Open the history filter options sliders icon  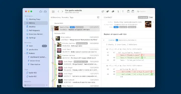(98, 17)
